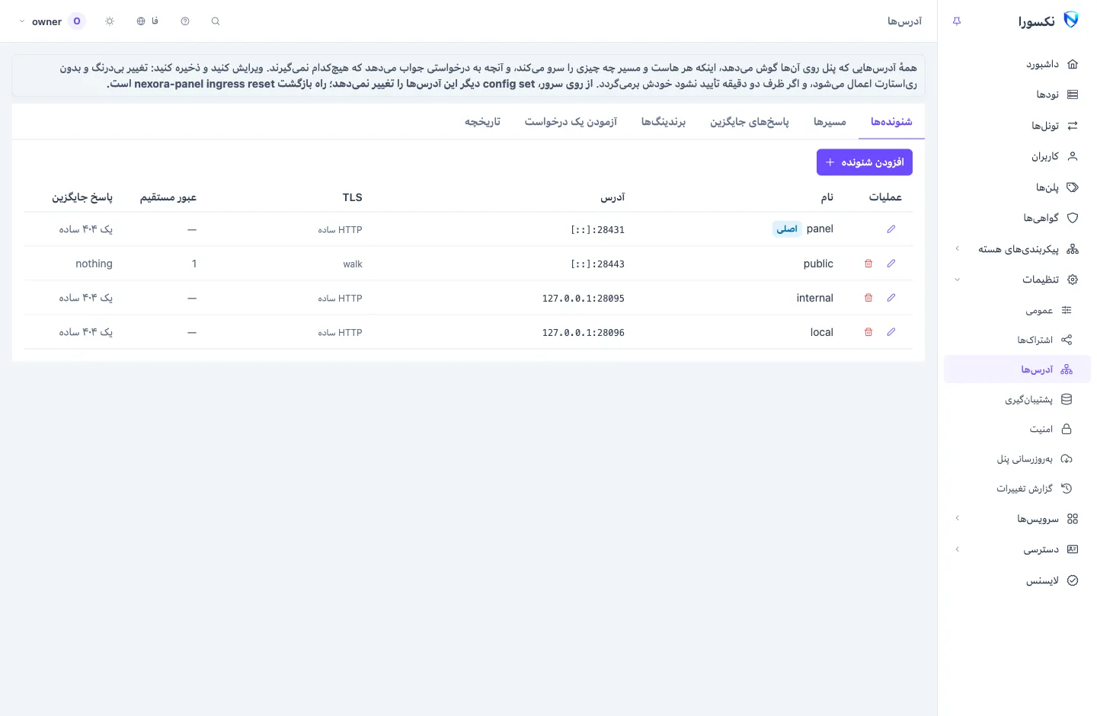Click the pin sidebar icon
Viewport: 1097px width, 716px height.
957,21
